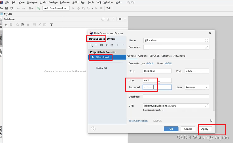Screen dimensions: 233x143
Task: Click the help question mark button in dialog
Action: point(93,129)
